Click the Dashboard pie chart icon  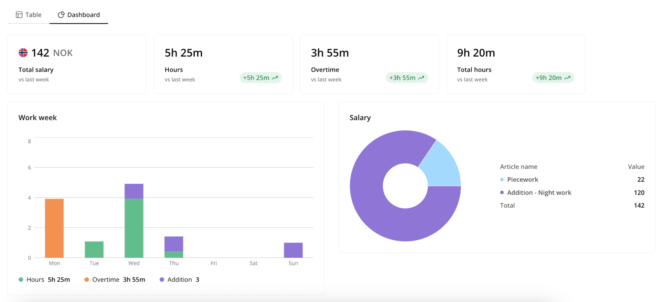pyautogui.click(x=61, y=15)
